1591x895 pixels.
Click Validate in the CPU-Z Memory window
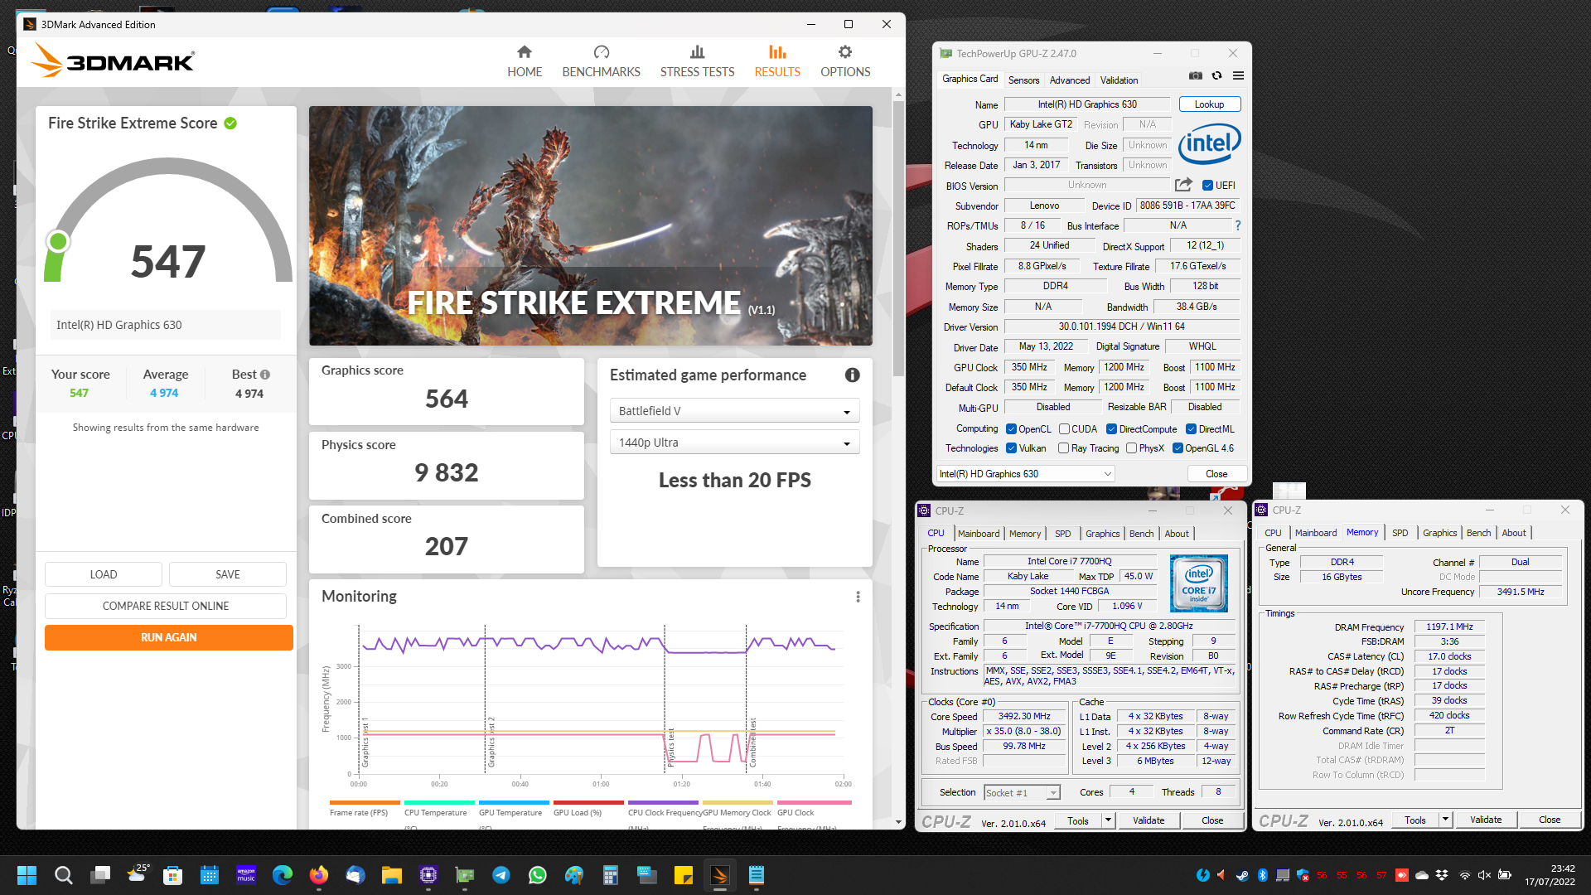click(x=1486, y=820)
